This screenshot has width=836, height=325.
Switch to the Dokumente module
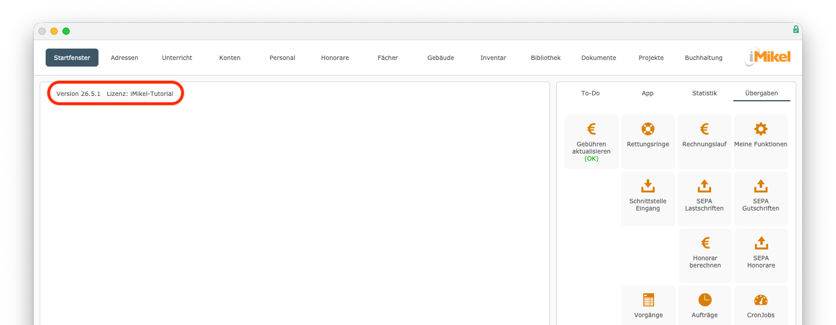[x=599, y=58]
